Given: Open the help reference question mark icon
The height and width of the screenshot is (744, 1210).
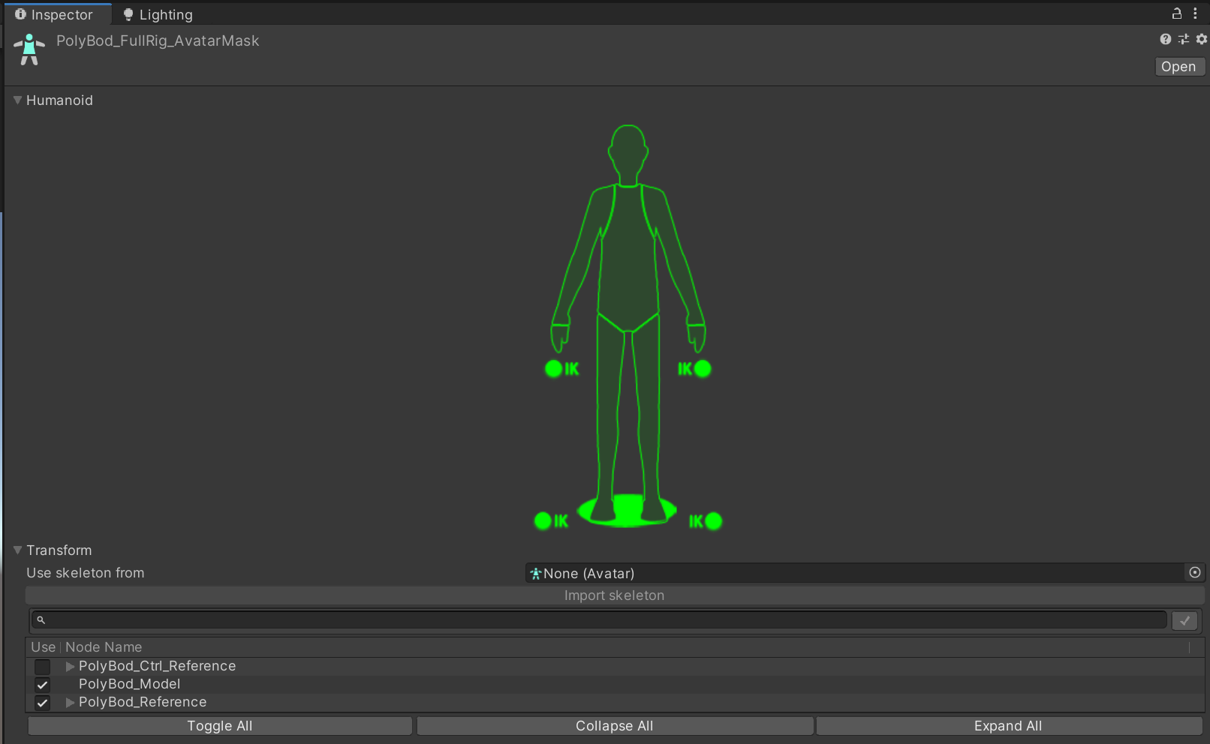Looking at the screenshot, I should (x=1165, y=39).
